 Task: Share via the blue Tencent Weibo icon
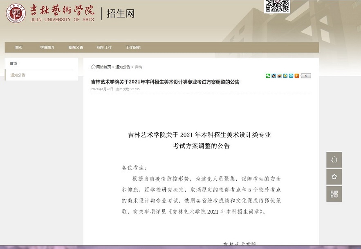[291, 76]
